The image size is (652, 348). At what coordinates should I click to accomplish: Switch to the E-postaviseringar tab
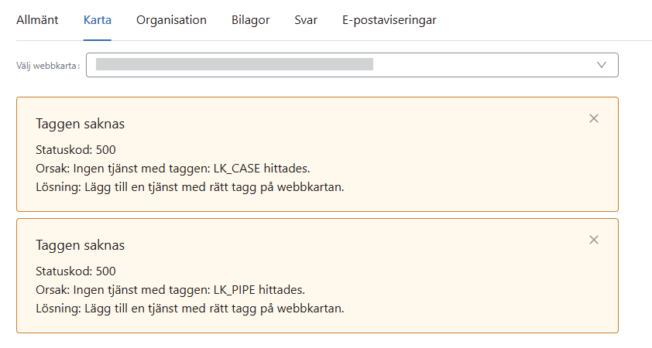coord(389,20)
